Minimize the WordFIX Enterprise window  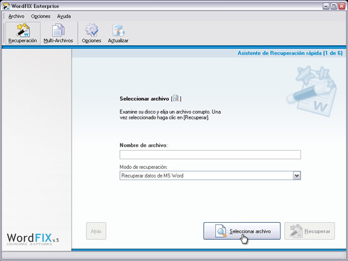click(x=326, y=6)
